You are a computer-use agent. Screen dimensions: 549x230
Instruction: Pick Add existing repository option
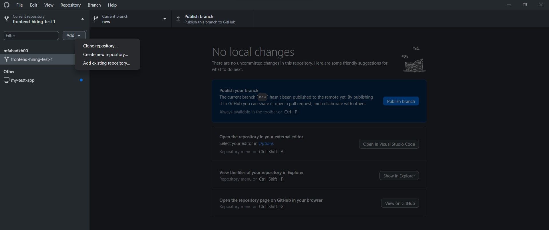[x=107, y=63]
